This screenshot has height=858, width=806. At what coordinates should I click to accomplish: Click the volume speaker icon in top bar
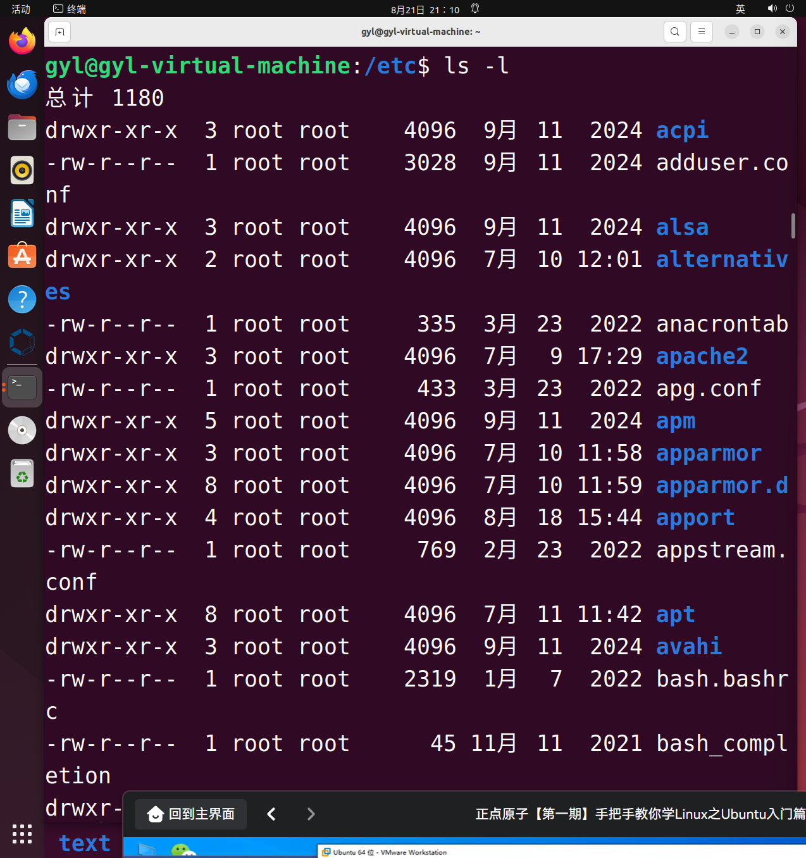772,9
